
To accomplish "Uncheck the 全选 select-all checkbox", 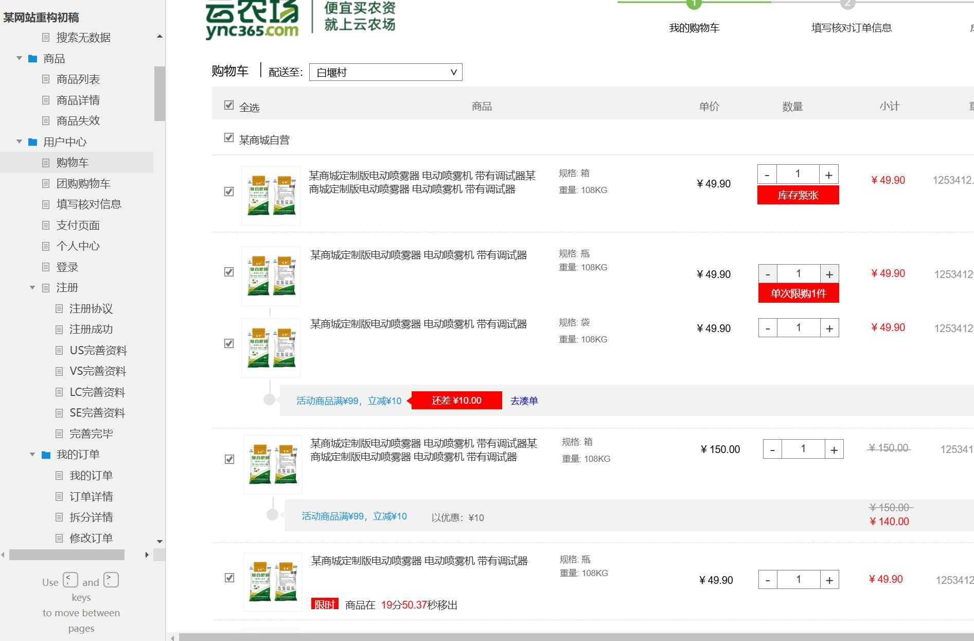I will point(228,105).
